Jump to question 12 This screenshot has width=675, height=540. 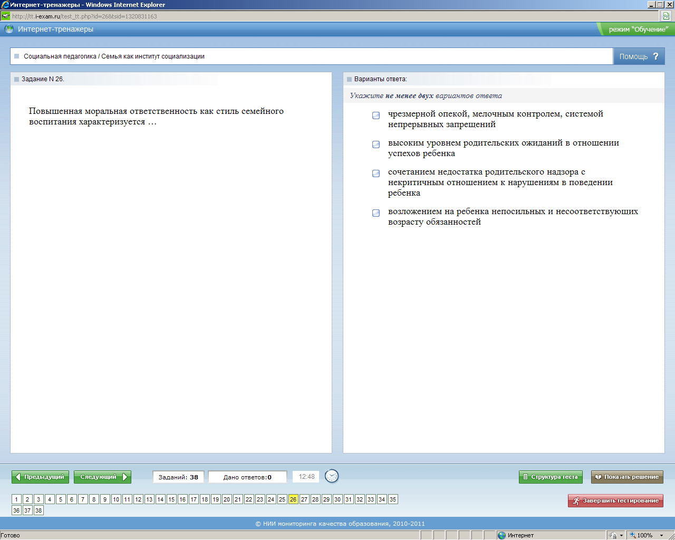point(138,499)
